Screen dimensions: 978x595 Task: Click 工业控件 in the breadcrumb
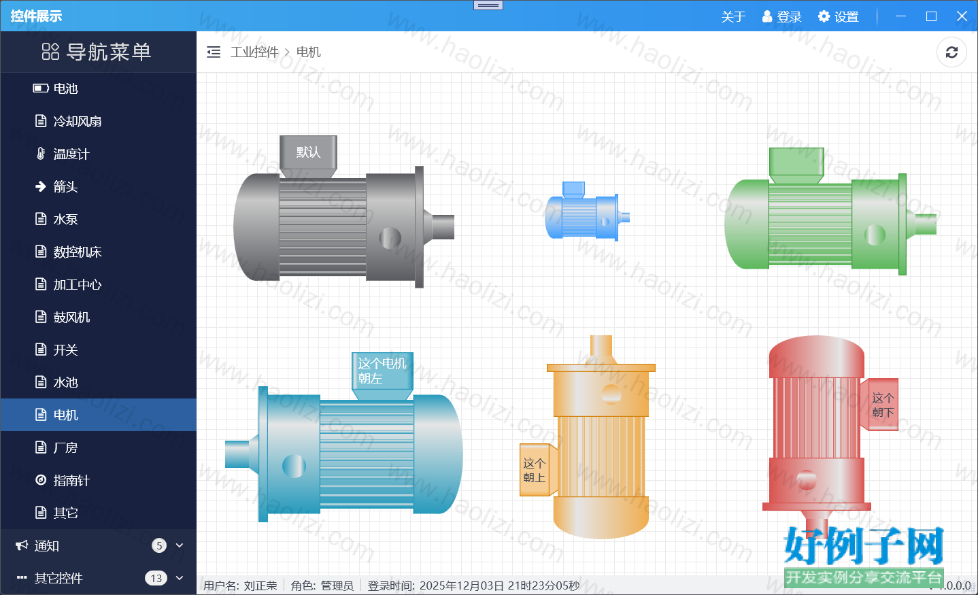[254, 52]
